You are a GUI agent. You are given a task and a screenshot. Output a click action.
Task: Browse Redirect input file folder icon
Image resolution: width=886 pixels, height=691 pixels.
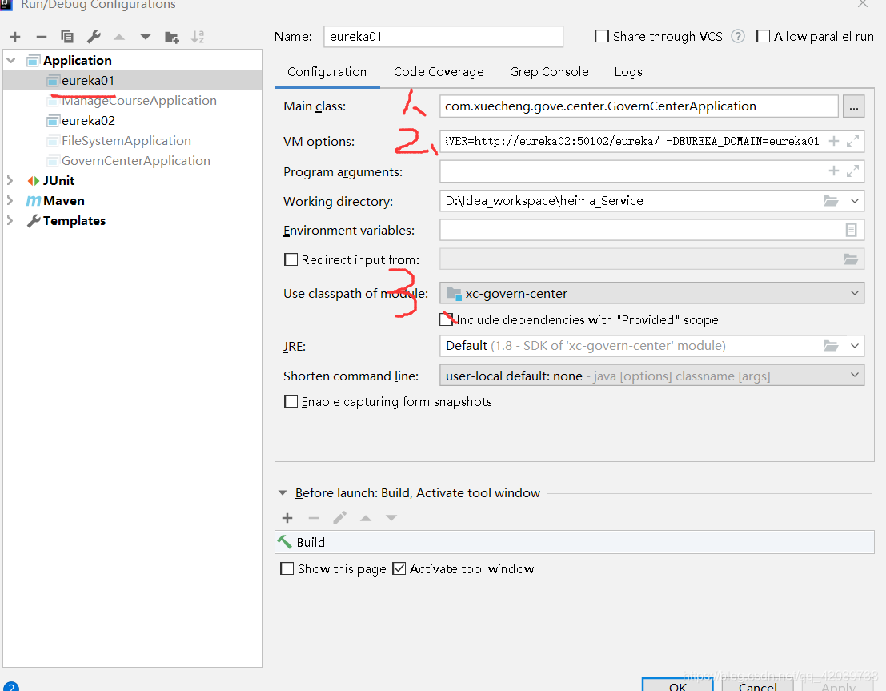click(851, 259)
